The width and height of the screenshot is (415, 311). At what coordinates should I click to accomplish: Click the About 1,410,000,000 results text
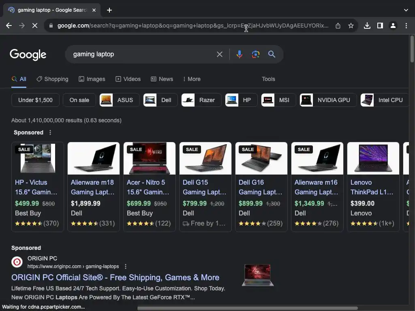(66, 120)
